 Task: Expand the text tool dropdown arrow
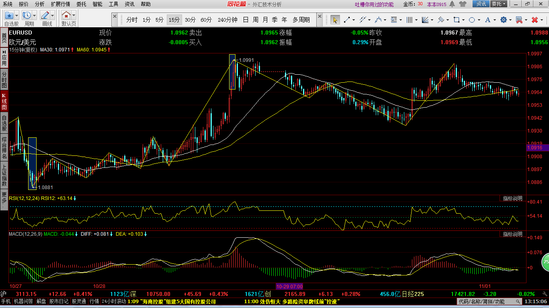[495, 20]
